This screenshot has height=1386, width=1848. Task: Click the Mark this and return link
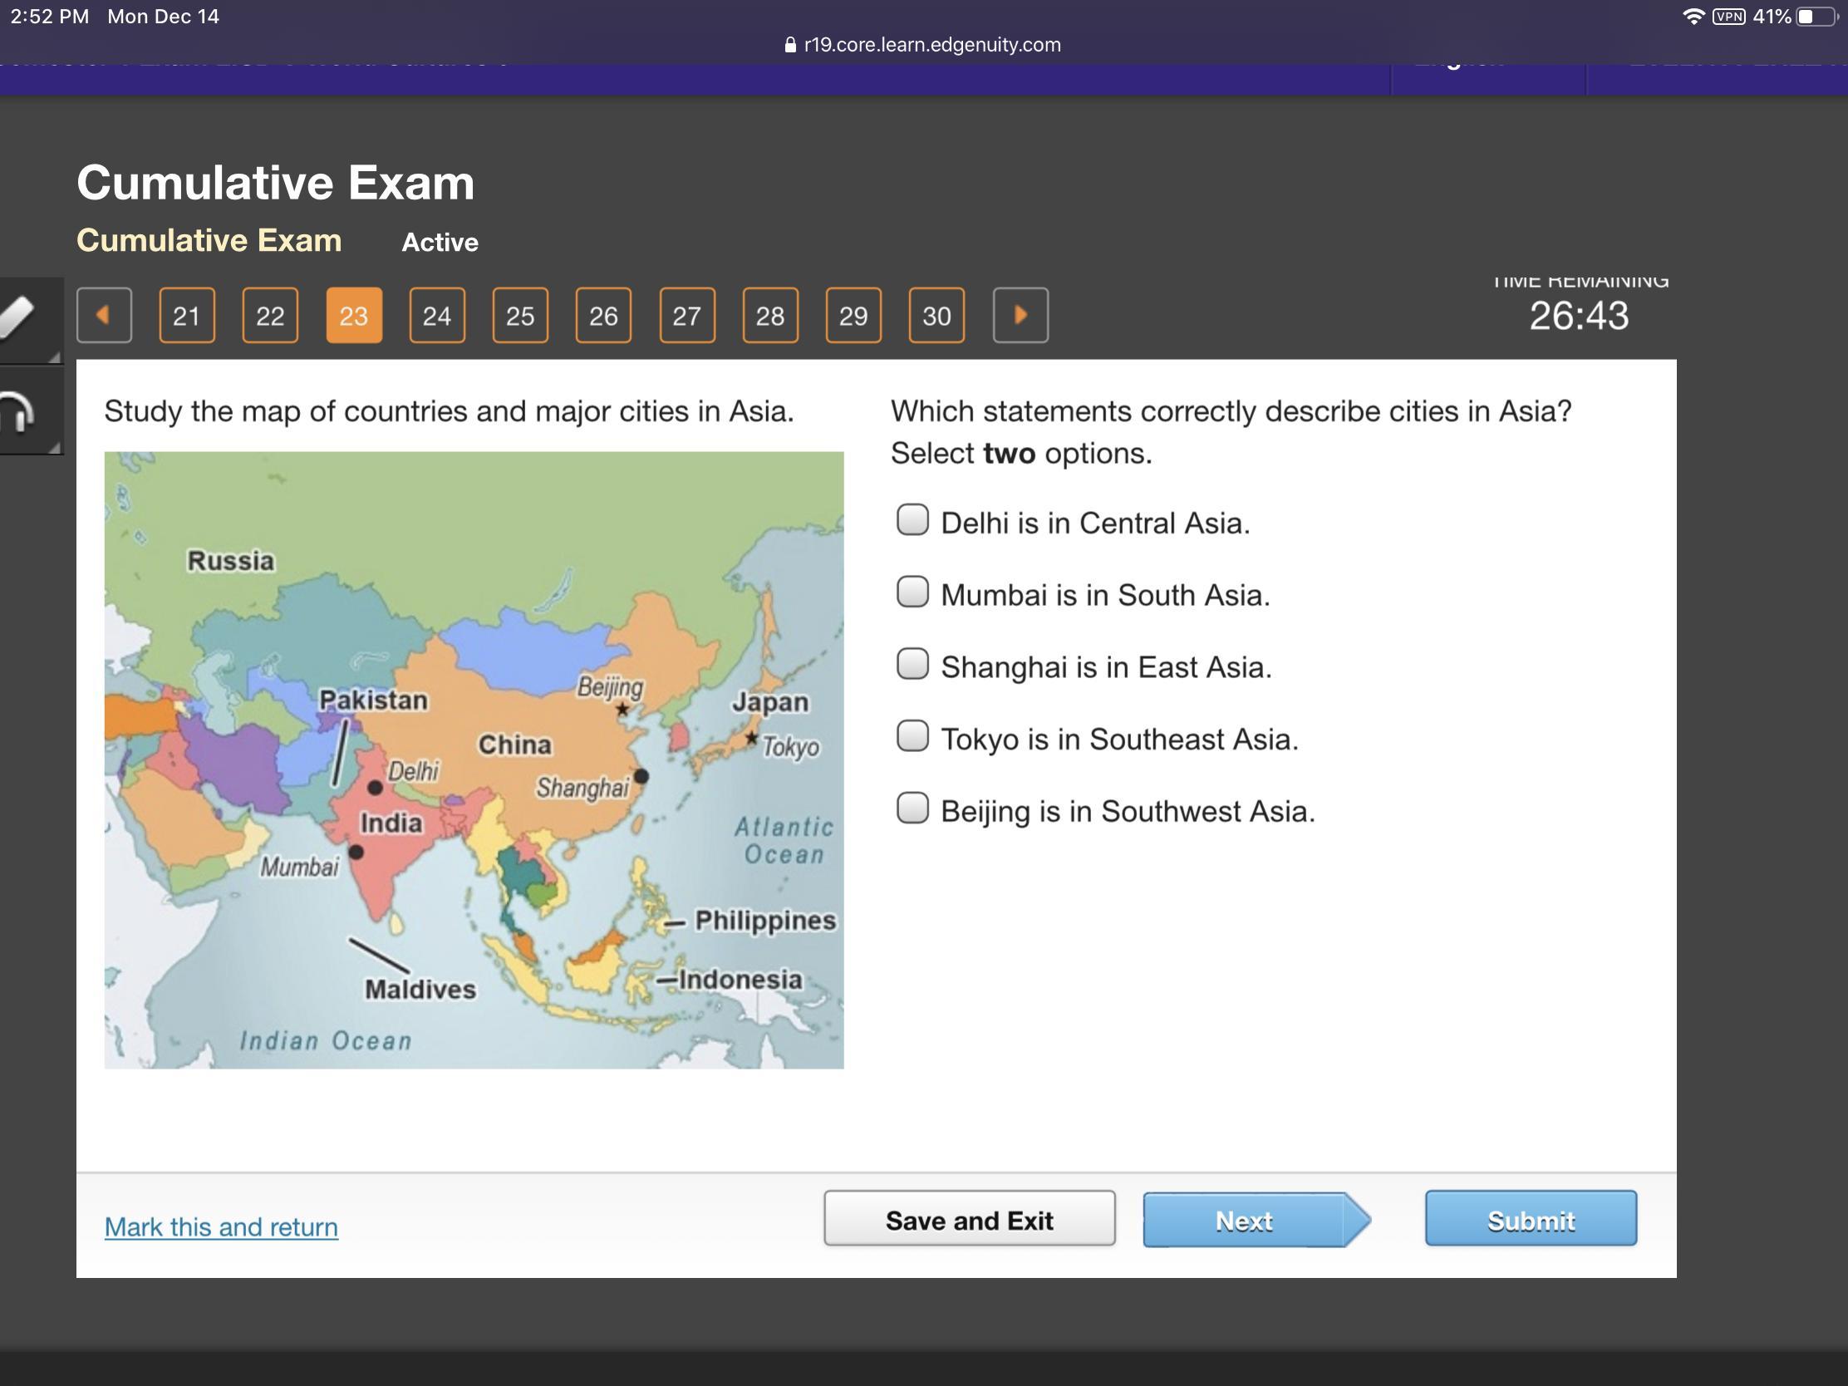pyautogui.click(x=220, y=1226)
